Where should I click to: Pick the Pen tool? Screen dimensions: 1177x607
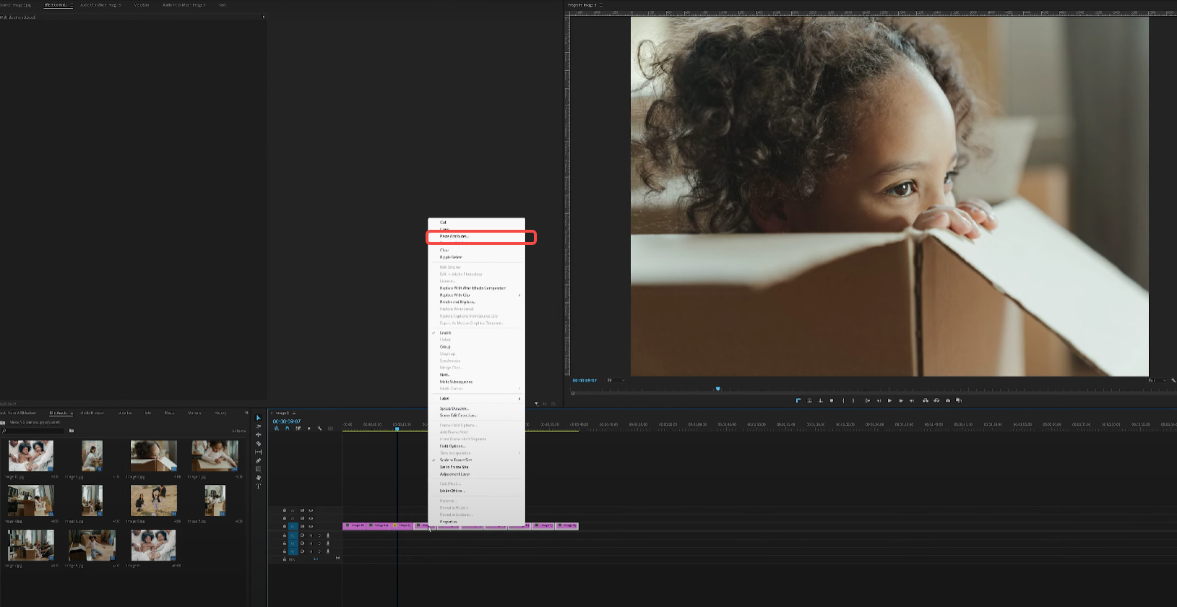[259, 460]
